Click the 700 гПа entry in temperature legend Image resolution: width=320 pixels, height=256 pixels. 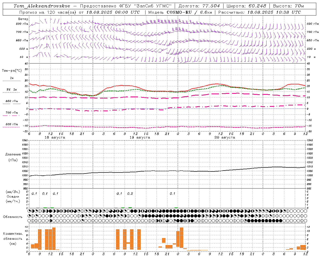[12, 113]
